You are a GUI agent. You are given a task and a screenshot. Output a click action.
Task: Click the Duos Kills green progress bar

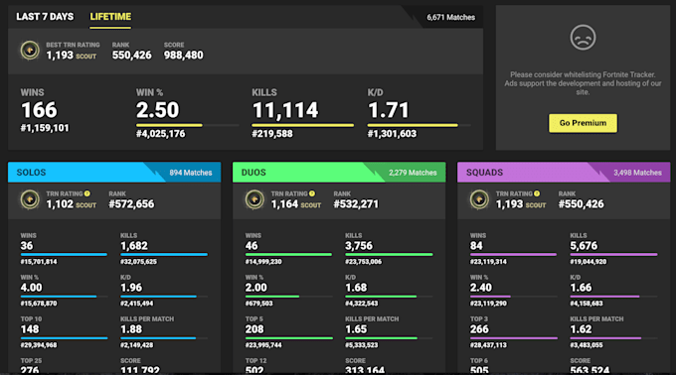tap(389, 254)
